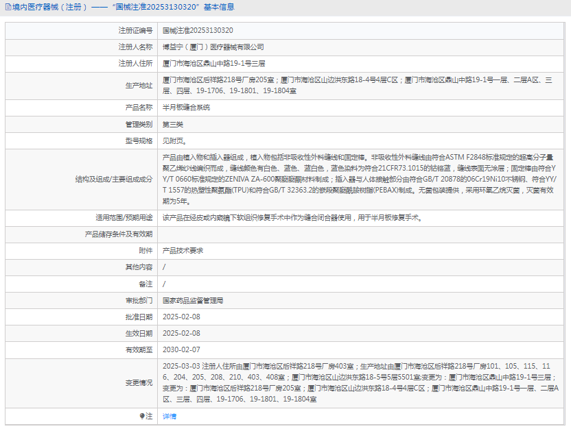Viewport: 571px width, 431px height.
Task: Click the 产品储存条件及有效期 label
Action: [x=119, y=234]
